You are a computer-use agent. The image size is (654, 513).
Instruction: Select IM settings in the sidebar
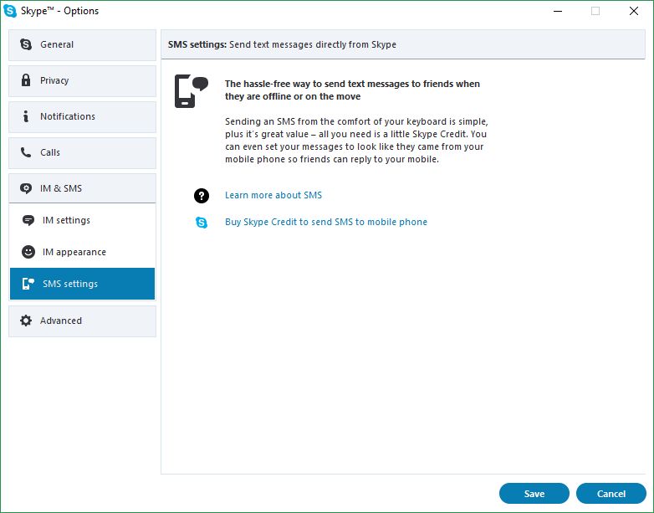pyautogui.click(x=82, y=220)
